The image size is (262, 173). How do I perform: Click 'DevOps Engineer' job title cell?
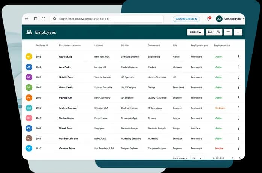click(x=130, y=108)
